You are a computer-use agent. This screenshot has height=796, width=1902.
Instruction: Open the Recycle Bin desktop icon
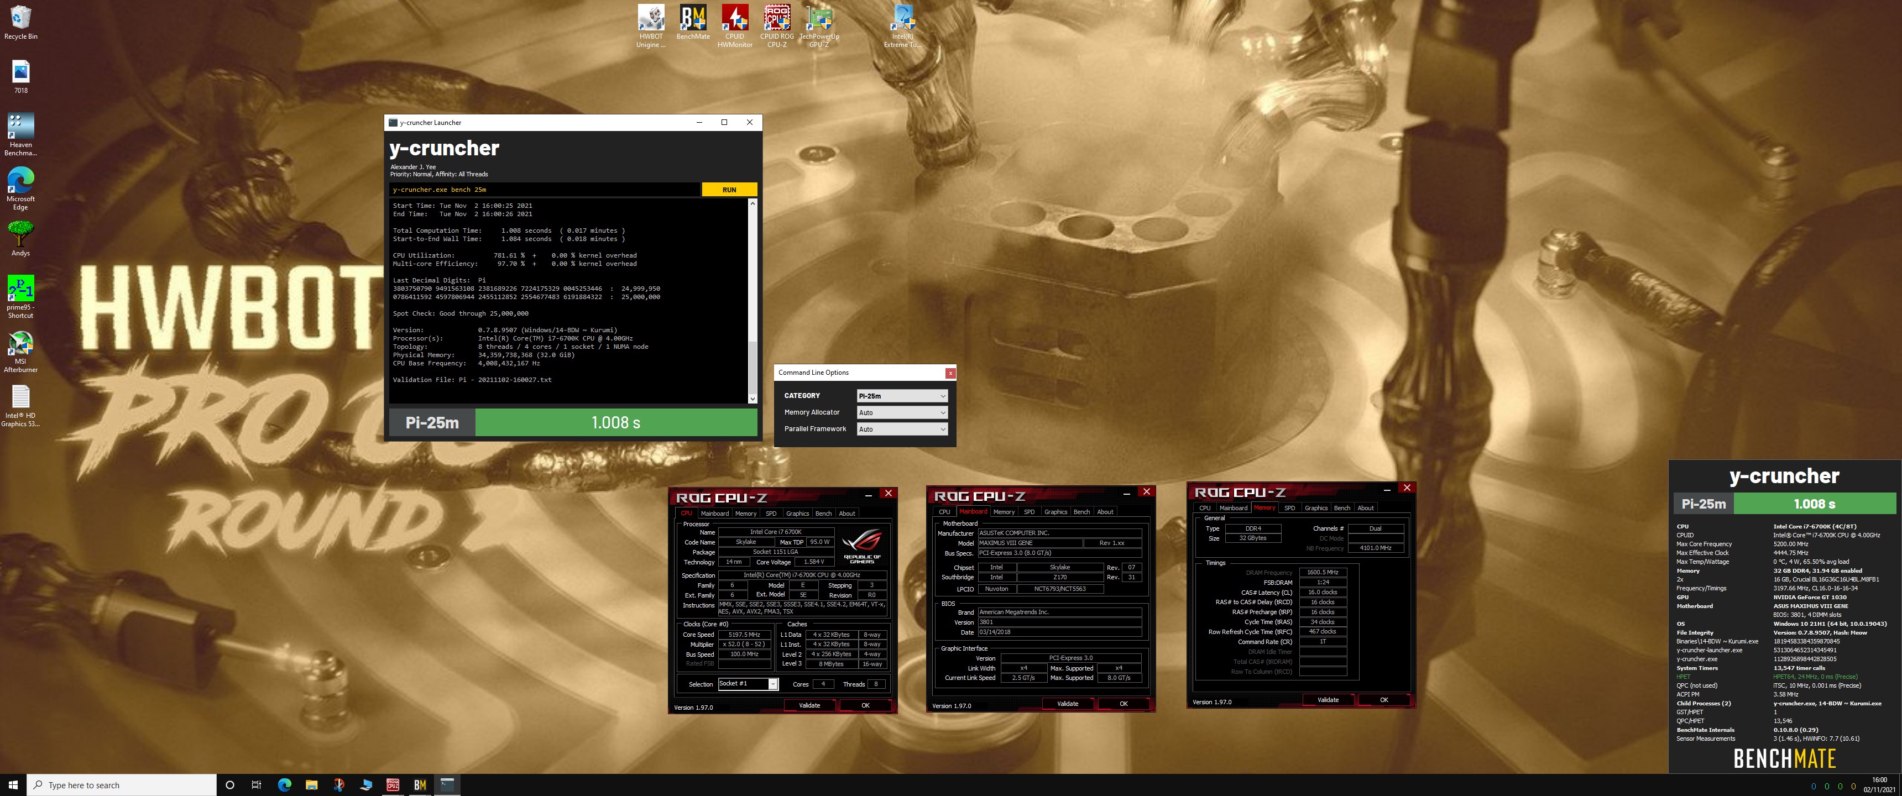click(20, 22)
